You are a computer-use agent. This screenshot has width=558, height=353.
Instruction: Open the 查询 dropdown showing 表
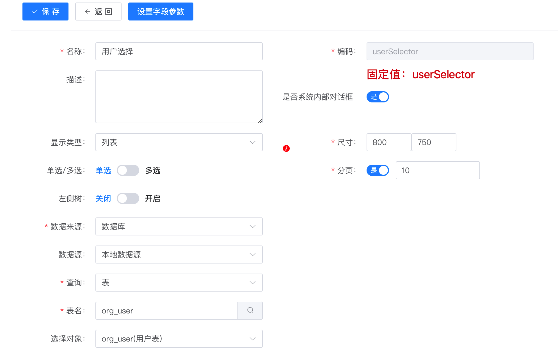coord(179,283)
